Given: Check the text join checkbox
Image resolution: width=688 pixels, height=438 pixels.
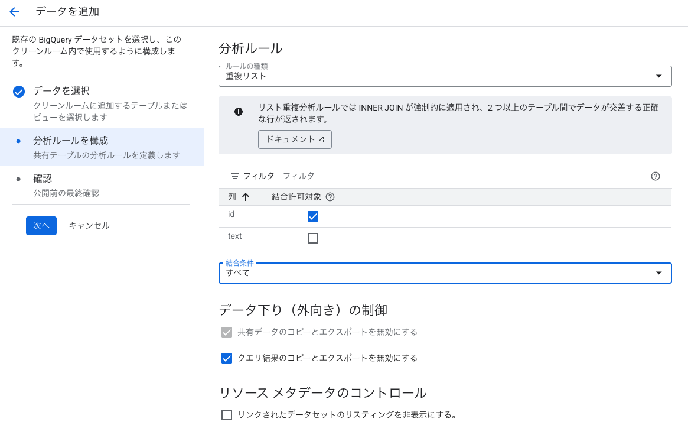Looking at the screenshot, I should coord(313,238).
